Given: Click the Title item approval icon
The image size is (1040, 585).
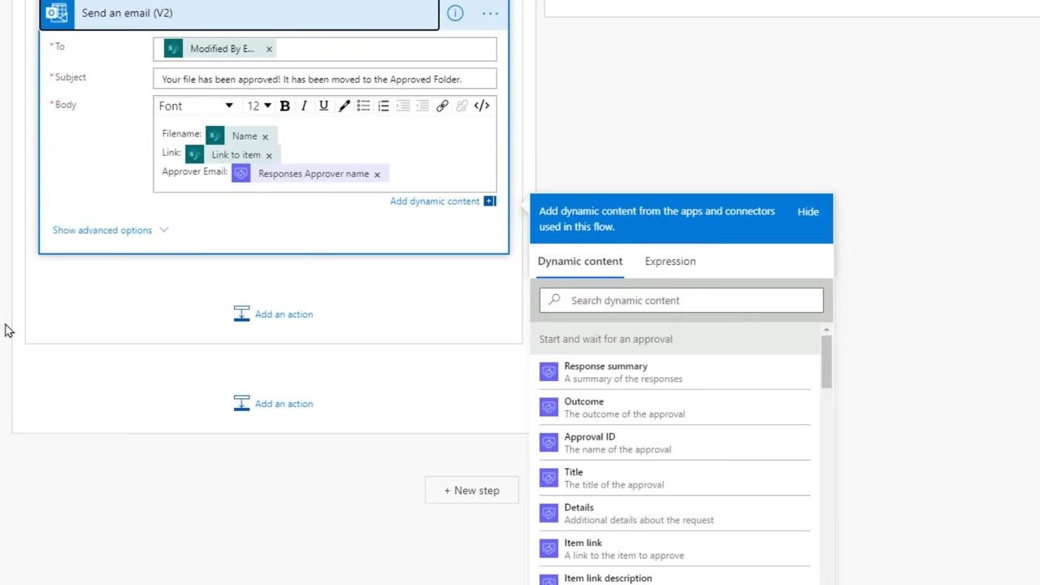Looking at the screenshot, I should click(549, 478).
